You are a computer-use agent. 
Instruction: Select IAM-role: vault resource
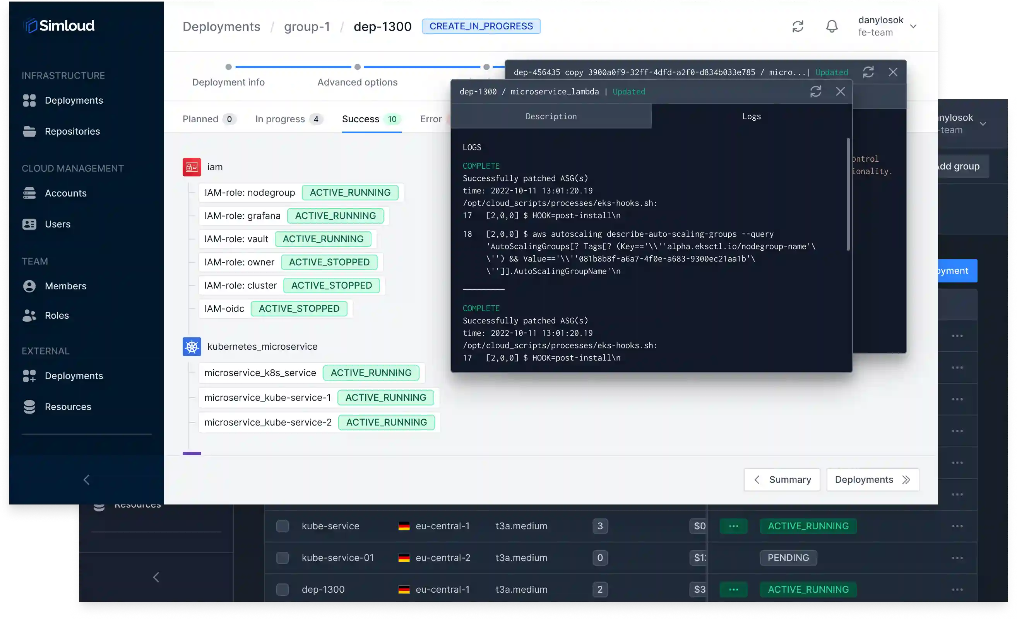click(288, 239)
